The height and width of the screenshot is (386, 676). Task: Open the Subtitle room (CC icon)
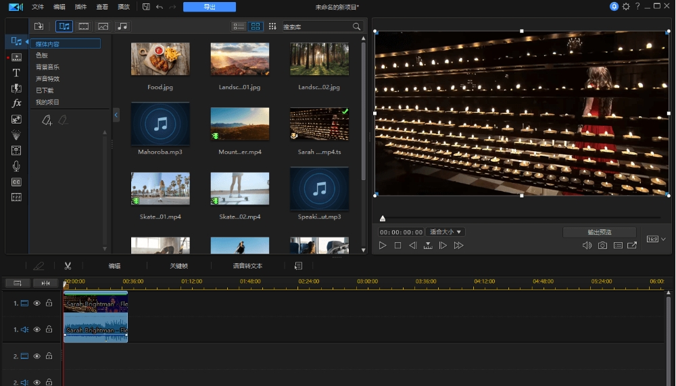coord(17,182)
